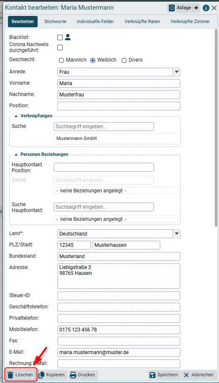The image size is (219, 383).
Task: Click the Privattelefon input field
Action: [119, 318]
